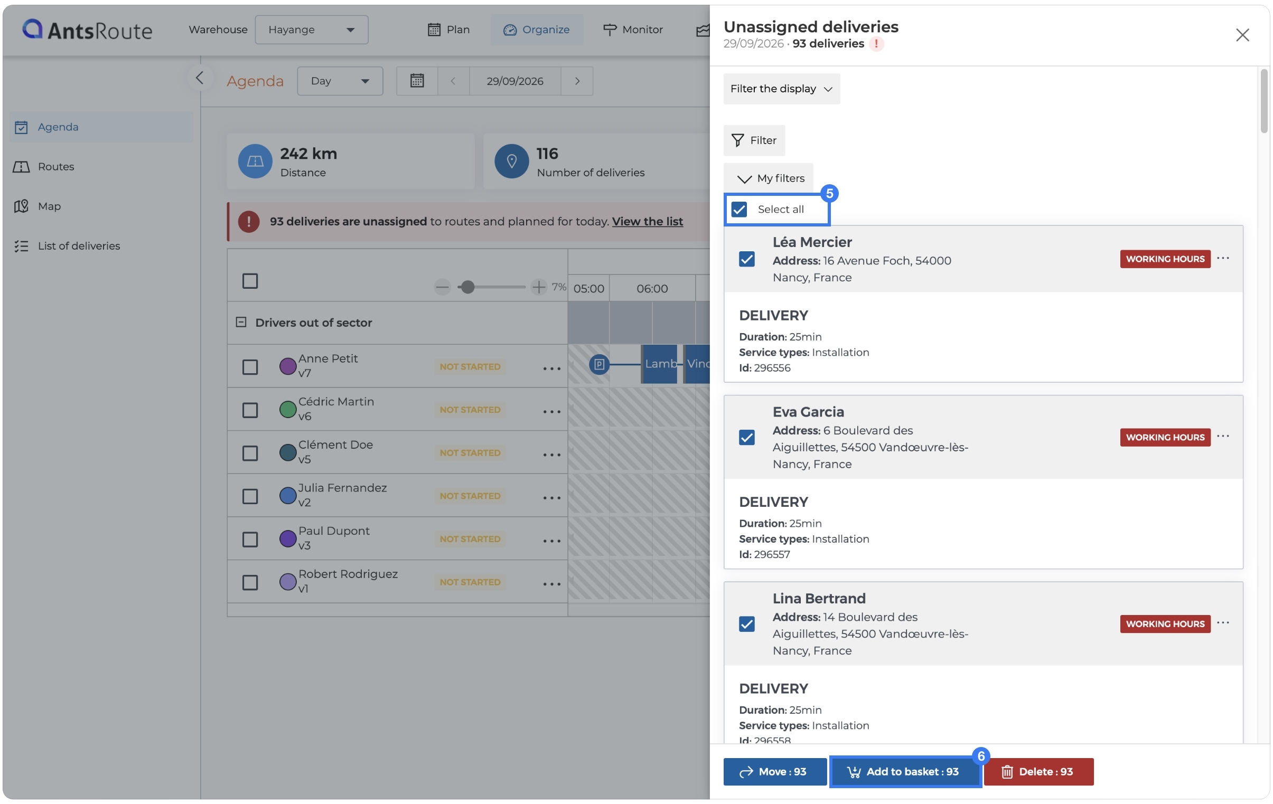
Task: Click the depot start marker on Anne Petit's route
Action: pyautogui.click(x=598, y=364)
